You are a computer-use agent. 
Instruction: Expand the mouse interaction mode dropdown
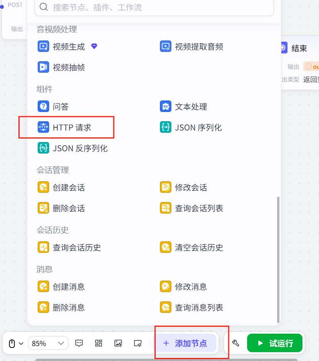(x=16, y=343)
